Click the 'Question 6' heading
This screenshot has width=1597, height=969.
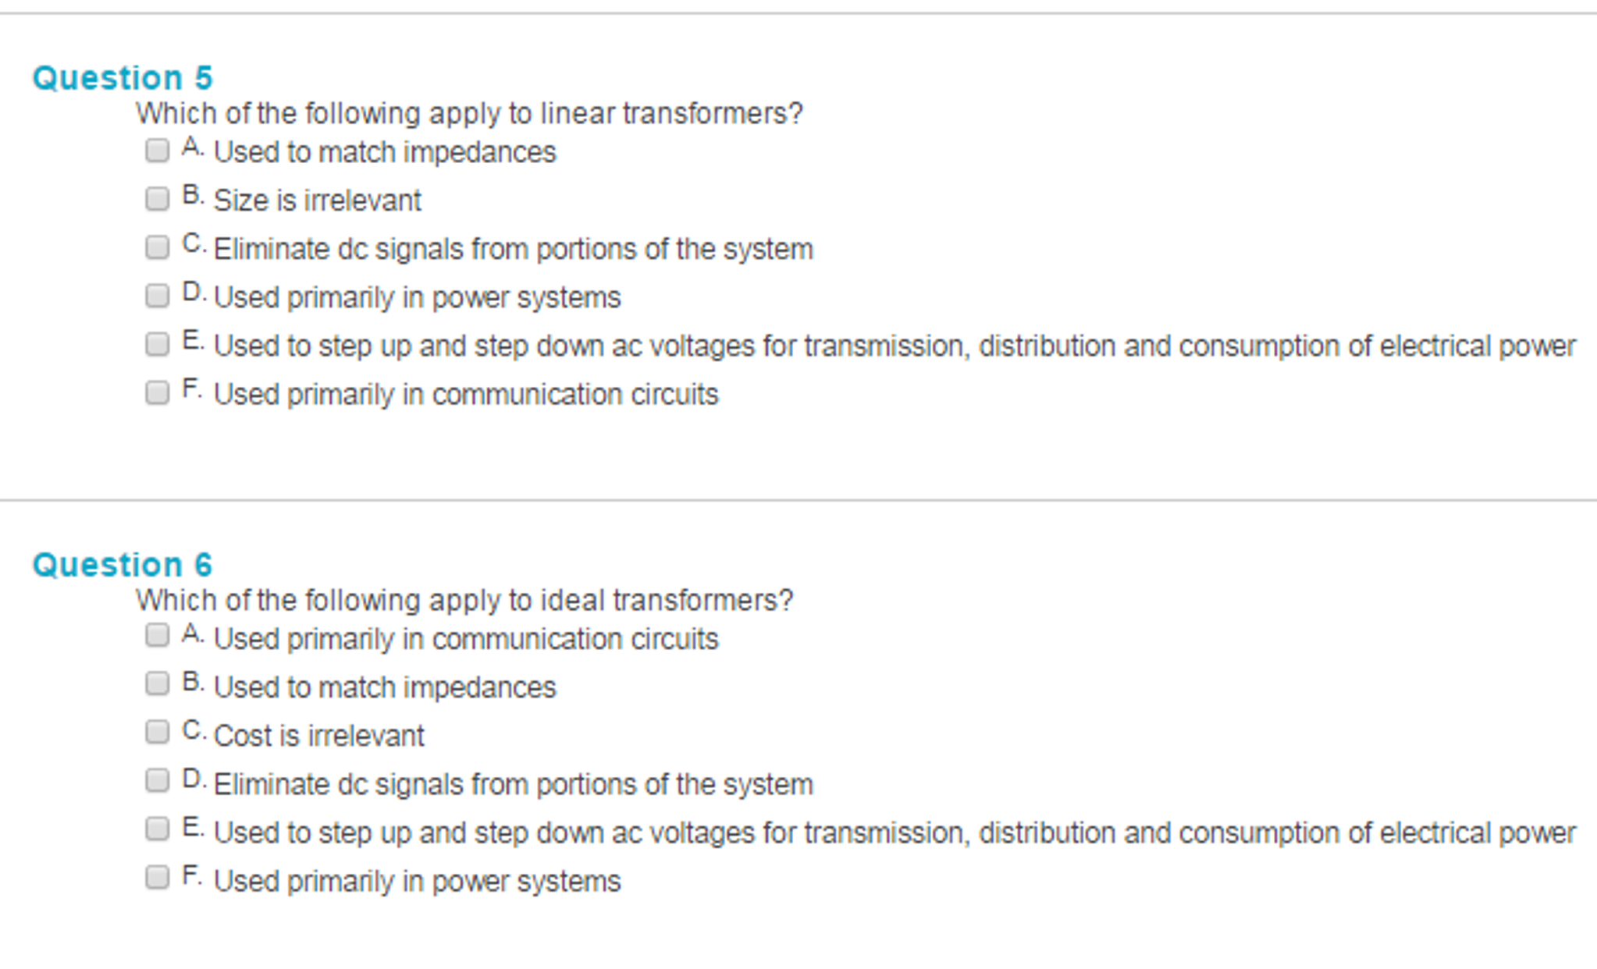(125, 565)
